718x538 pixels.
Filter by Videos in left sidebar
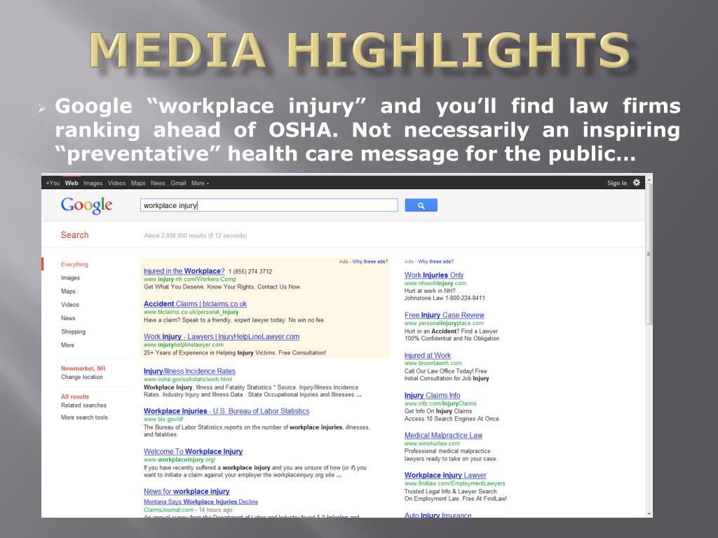70,305
